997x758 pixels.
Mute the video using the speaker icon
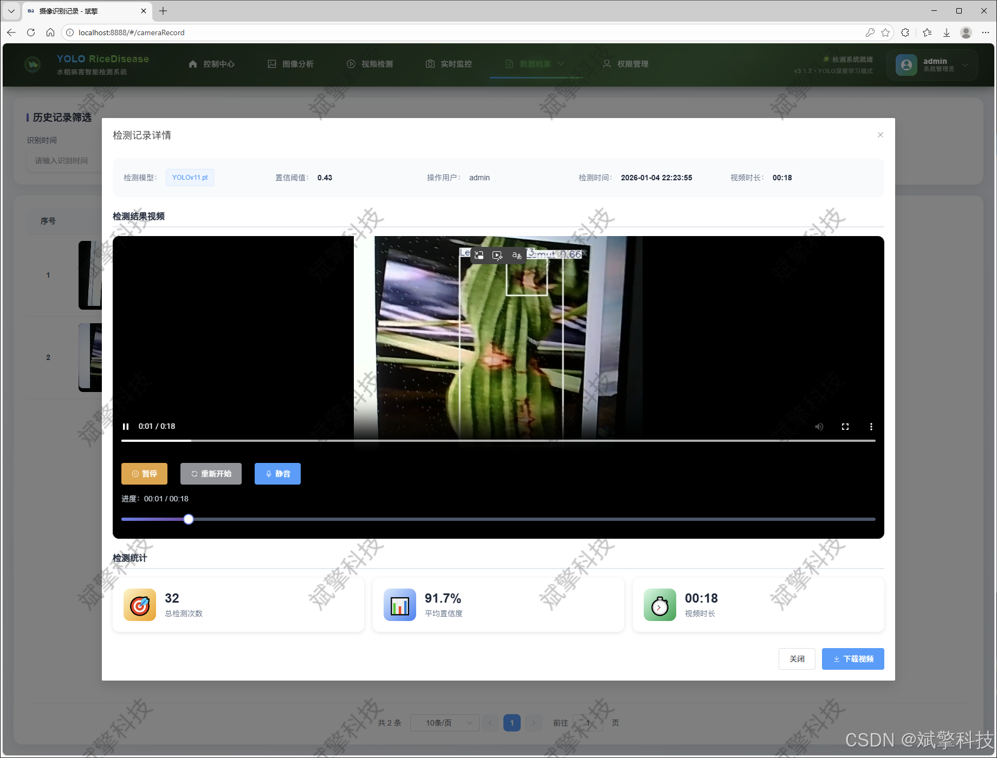tap(819, 427)
